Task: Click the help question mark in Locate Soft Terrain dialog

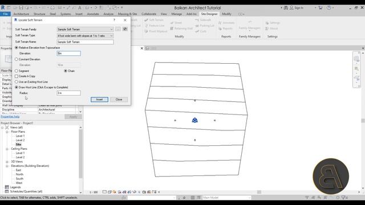Action: tap(114, 20)
